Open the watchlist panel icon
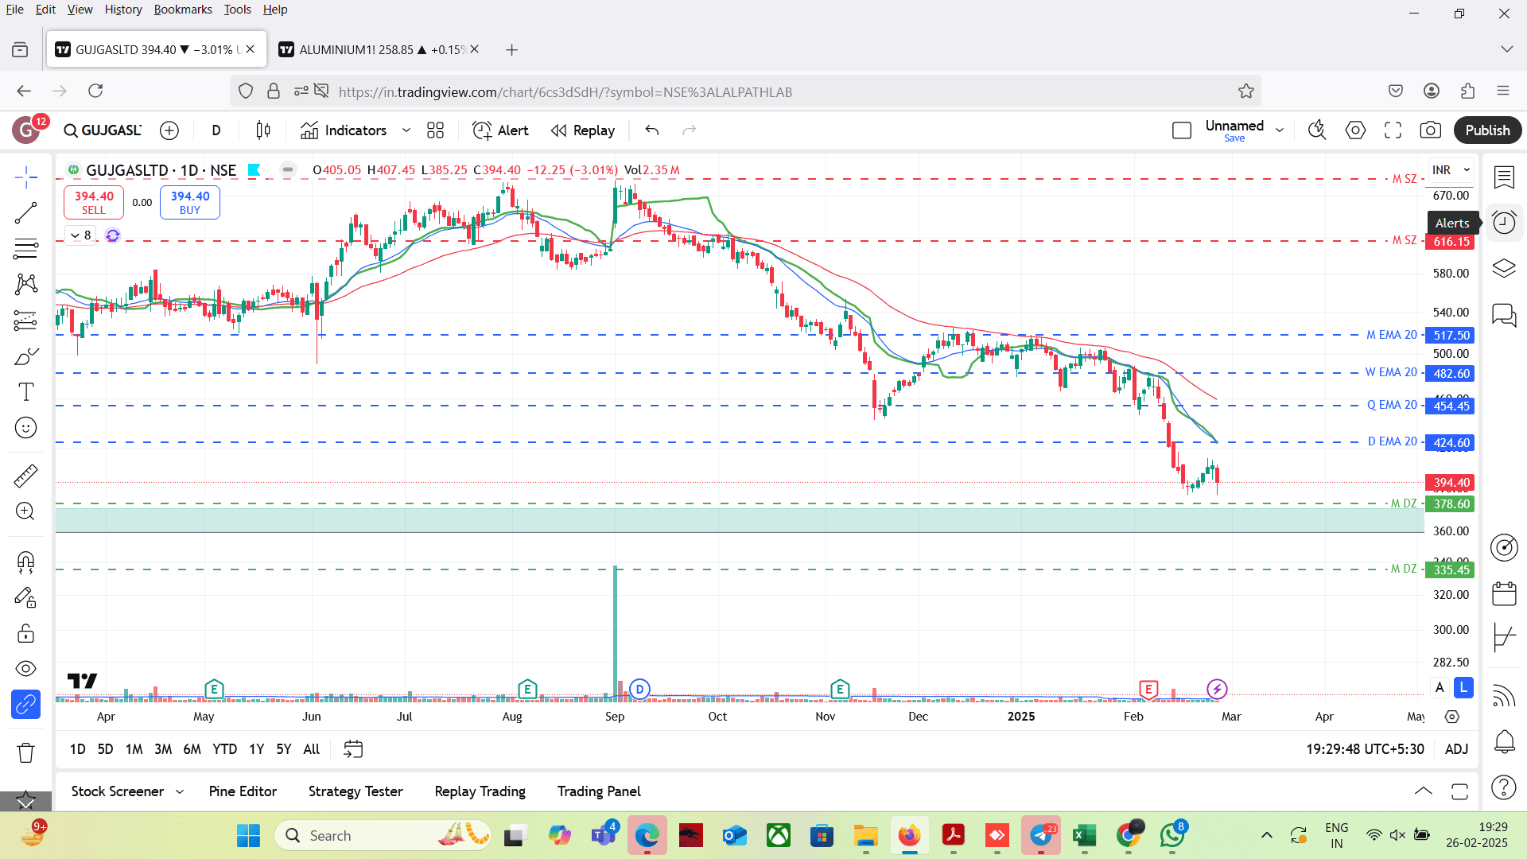The width and height of the screenshot is (1527, 859). [1503, 177]
